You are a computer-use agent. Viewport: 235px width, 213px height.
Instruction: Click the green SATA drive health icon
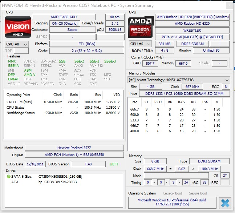coord(9,176)
